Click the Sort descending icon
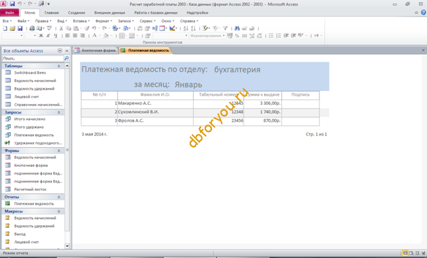Viewport: 427px width, 258px height. (x=194, y=28)
